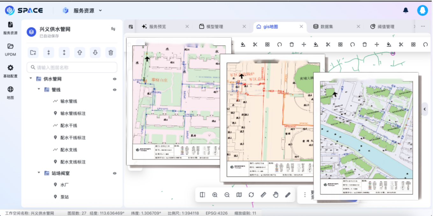
Task: Select the ruler measure tool
Action: (x=263, y=195)
